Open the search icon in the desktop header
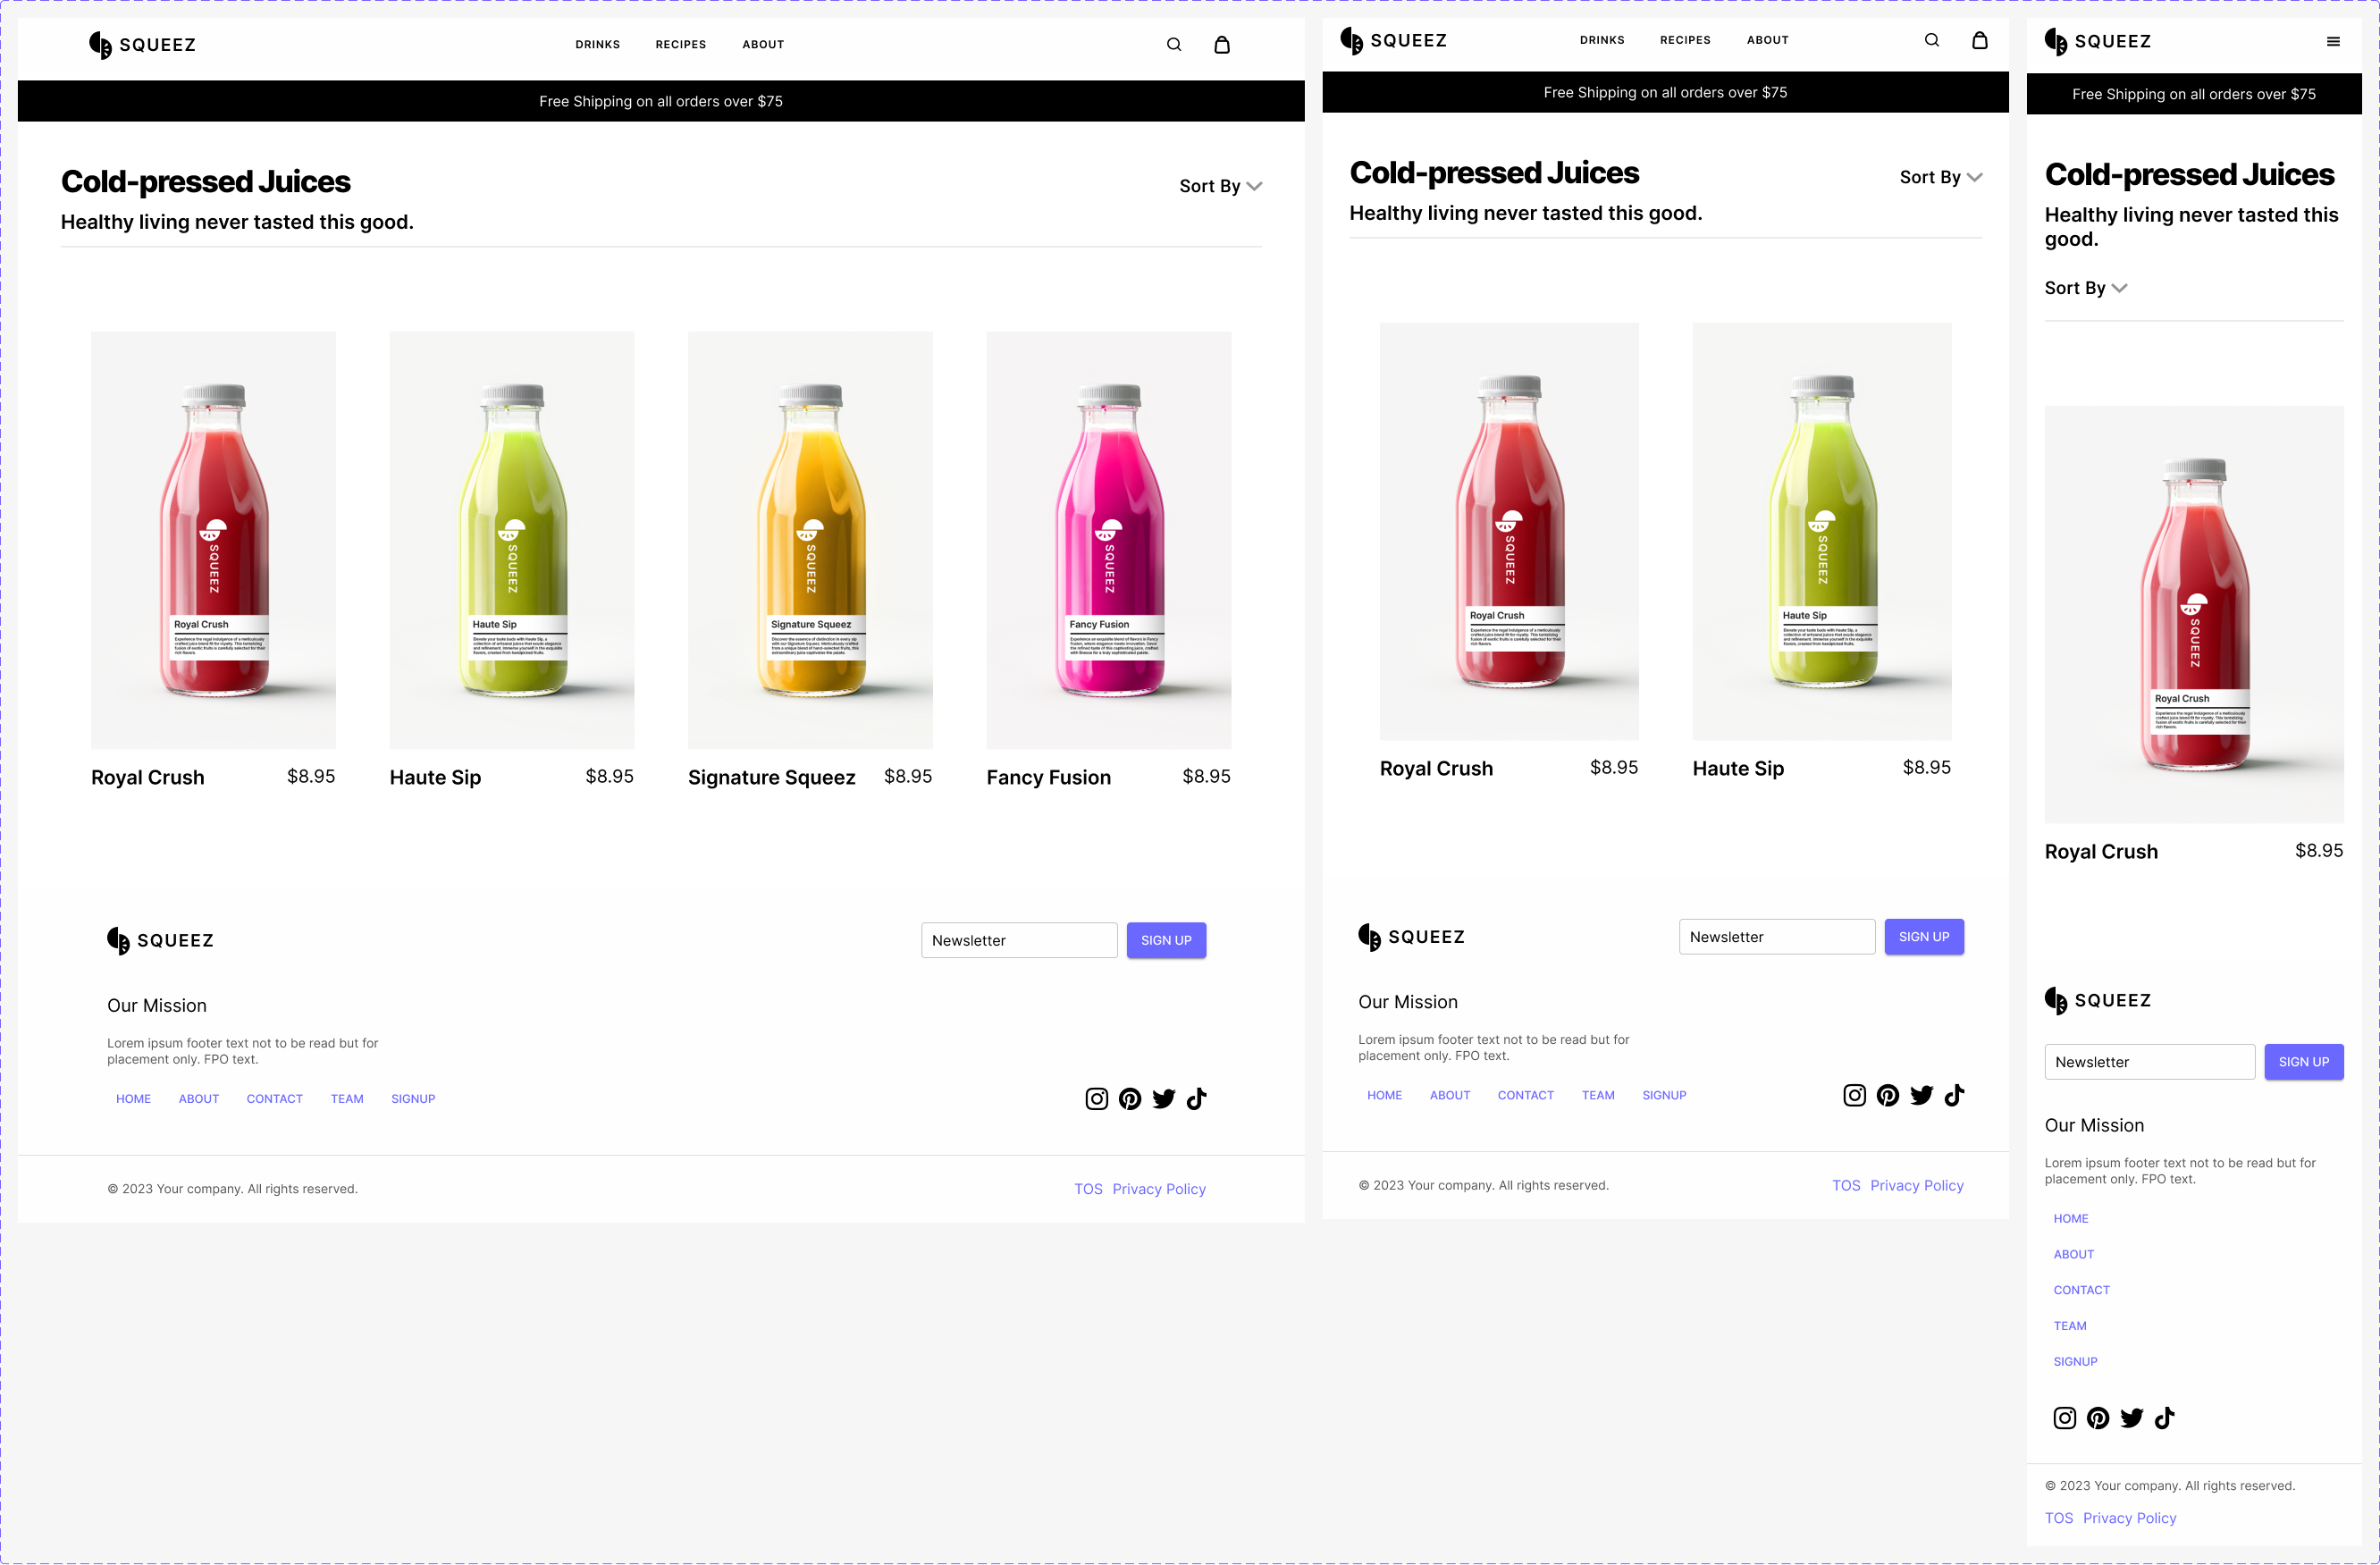The width and height of the screenshot is (2380, 1565). [1173, 44]
